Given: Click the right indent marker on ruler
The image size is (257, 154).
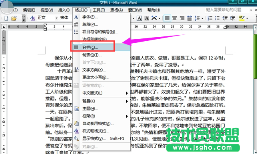Looking at the screenshot, I should (x=225, y=27).
